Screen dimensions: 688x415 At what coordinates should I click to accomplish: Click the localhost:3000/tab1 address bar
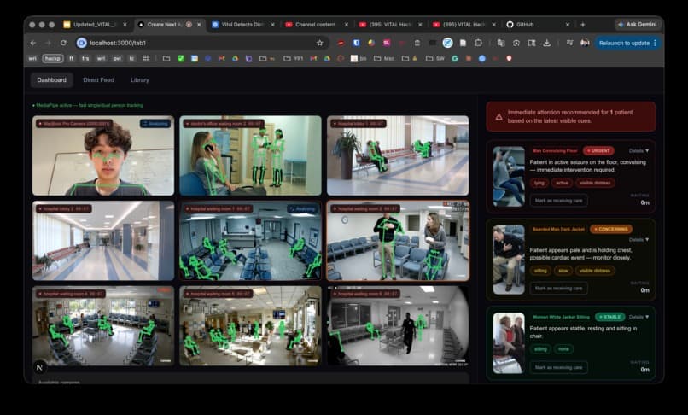click(201, 43)
